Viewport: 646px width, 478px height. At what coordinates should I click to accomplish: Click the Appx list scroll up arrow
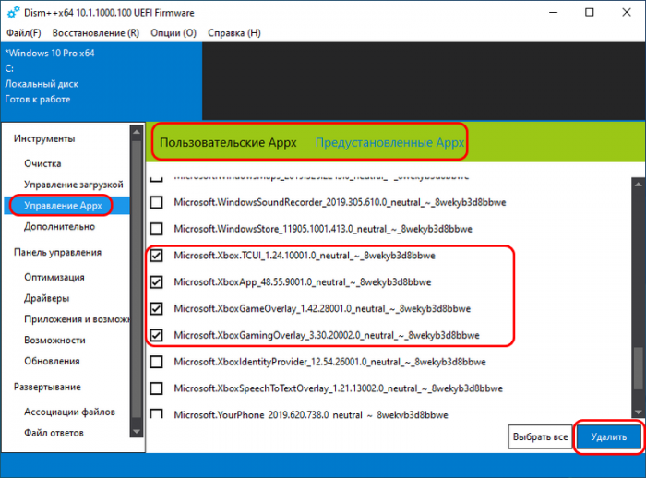coord(638,184)
